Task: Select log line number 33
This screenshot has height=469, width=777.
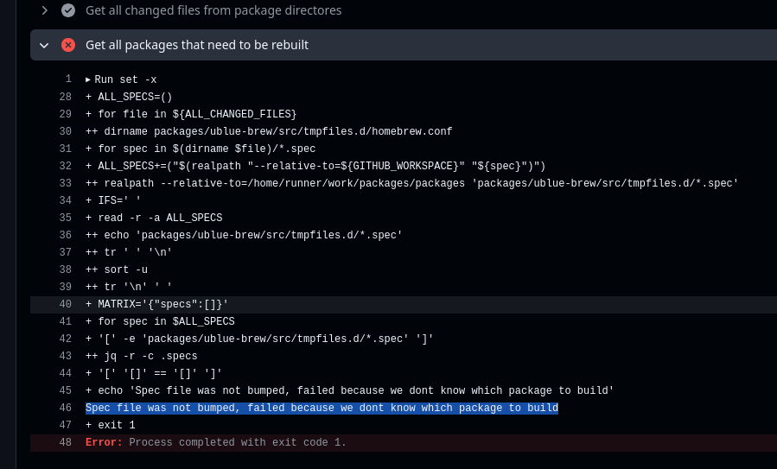Action: (65, 183)
